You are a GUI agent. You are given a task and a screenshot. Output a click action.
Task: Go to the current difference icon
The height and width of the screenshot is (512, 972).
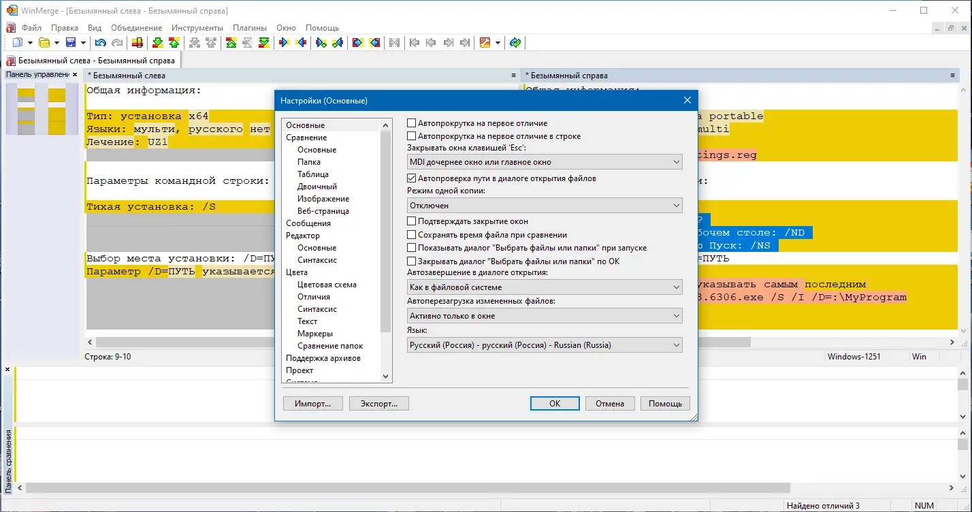(248, 43)
